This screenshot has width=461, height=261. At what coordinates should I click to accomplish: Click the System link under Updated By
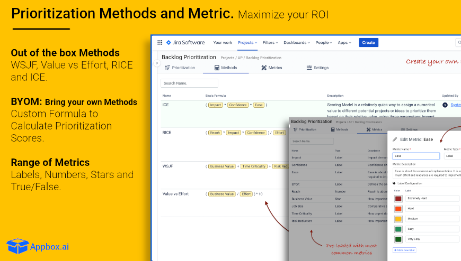[x=456, y=105]
